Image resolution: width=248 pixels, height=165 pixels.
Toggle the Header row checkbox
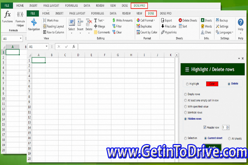(205, 127)
